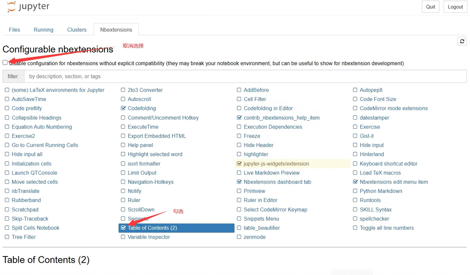The width and height of the screenshot is (470, 275).
Task: Toggle disable configuration compatibility checkbox
Action: click(x=5, y=62)
